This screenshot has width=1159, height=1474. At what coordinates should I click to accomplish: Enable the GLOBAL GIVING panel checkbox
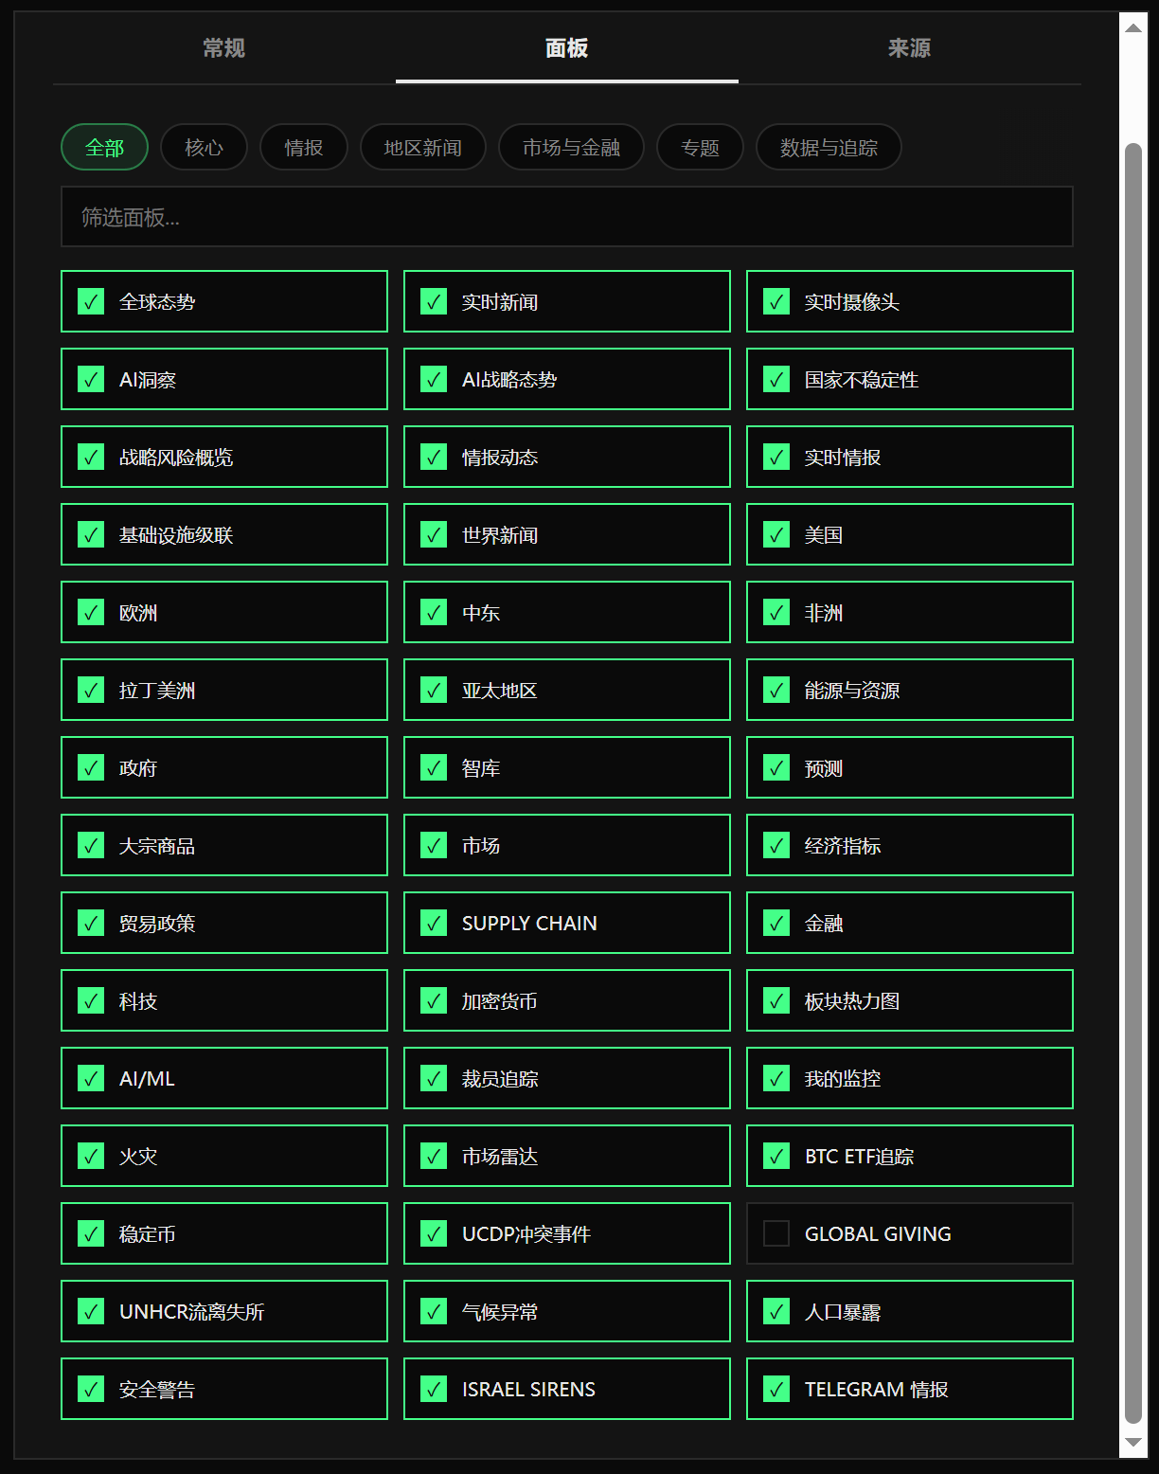click(776, 1233)
